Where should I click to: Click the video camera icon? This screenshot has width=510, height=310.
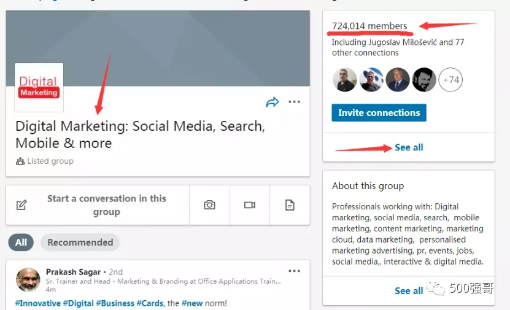[250, 205]
